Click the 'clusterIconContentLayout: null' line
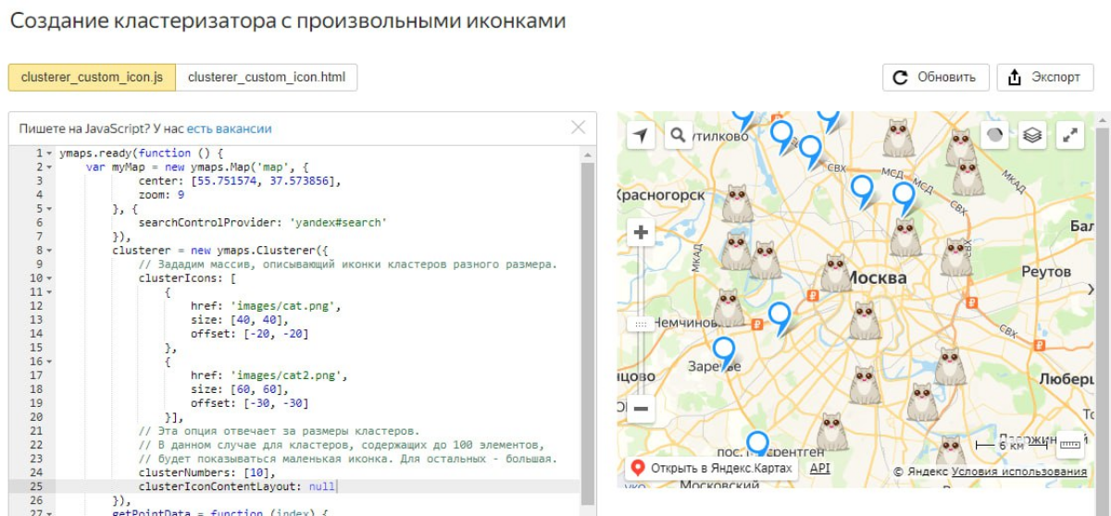 pyautogui.click(x=237, y=486)
